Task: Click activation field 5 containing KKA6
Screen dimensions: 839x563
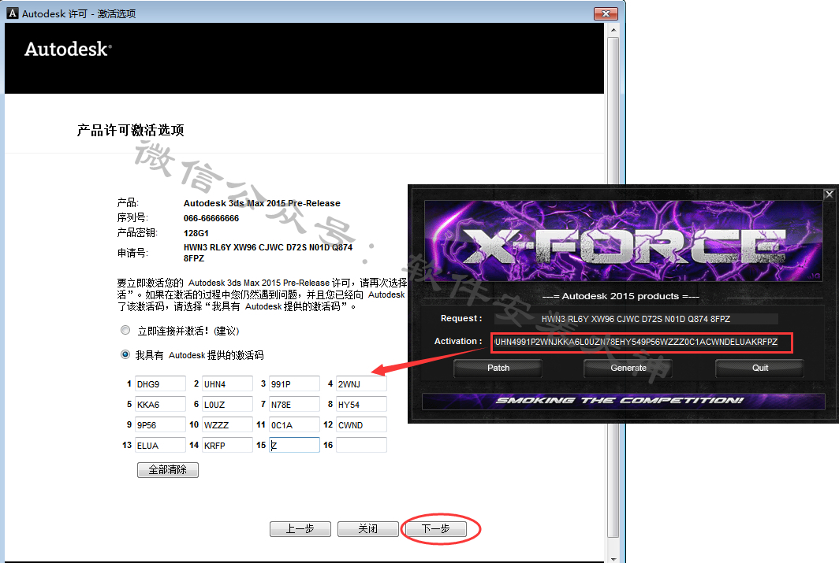Action: pos(160,405)
